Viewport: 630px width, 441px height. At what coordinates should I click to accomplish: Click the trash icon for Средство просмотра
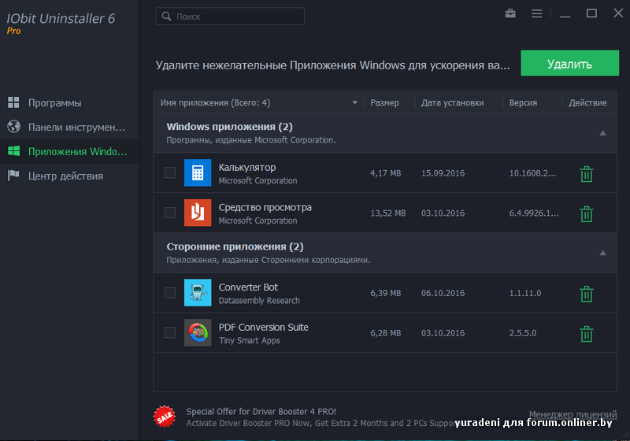pos(586,213)
